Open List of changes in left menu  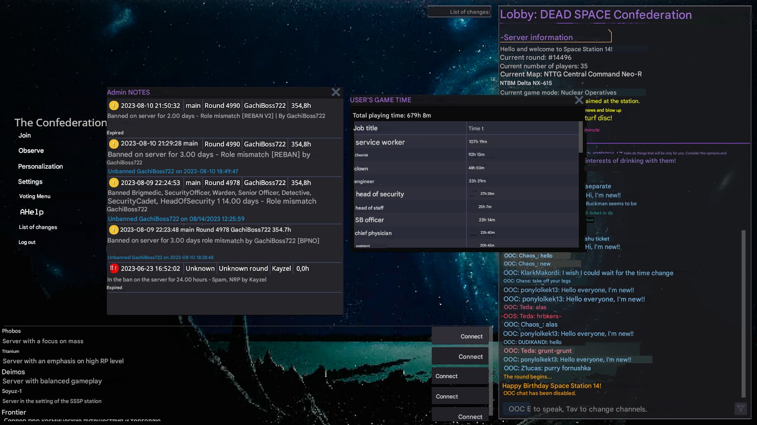click(x=38, y=227)
